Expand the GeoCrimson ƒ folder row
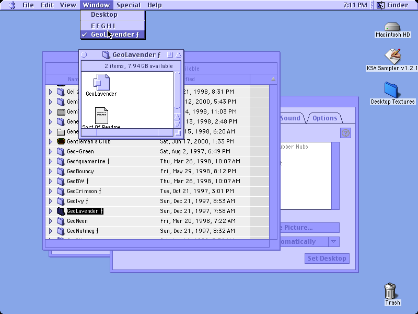The width and height of the screenshot is (418, 314). [51, 191]
